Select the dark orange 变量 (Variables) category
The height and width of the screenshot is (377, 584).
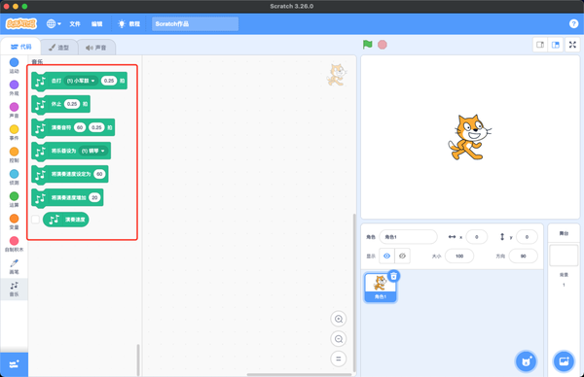point(15,222)
